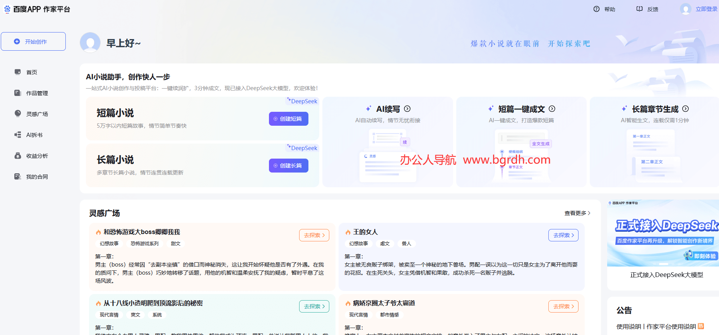
Task: Click 去探索 for 和恐怖游戏大boss卿卿我我
Action: (314, 235)
